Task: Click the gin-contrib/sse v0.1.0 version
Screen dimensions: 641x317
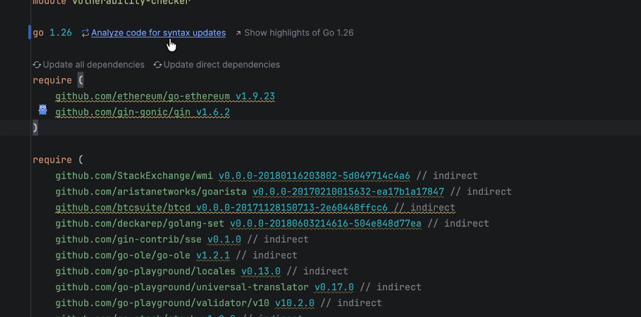Action: pos(224,239)
